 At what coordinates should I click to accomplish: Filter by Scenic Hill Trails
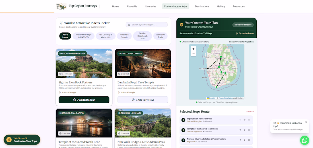point(160,36)
